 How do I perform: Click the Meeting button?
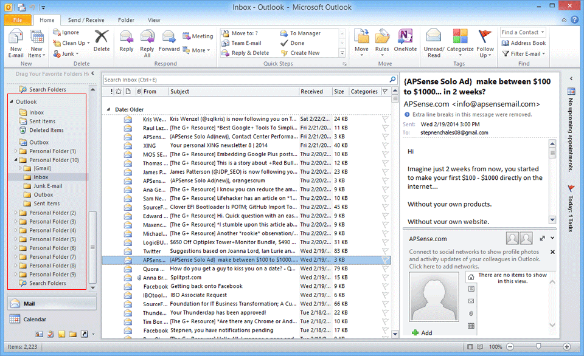[198, 36]
